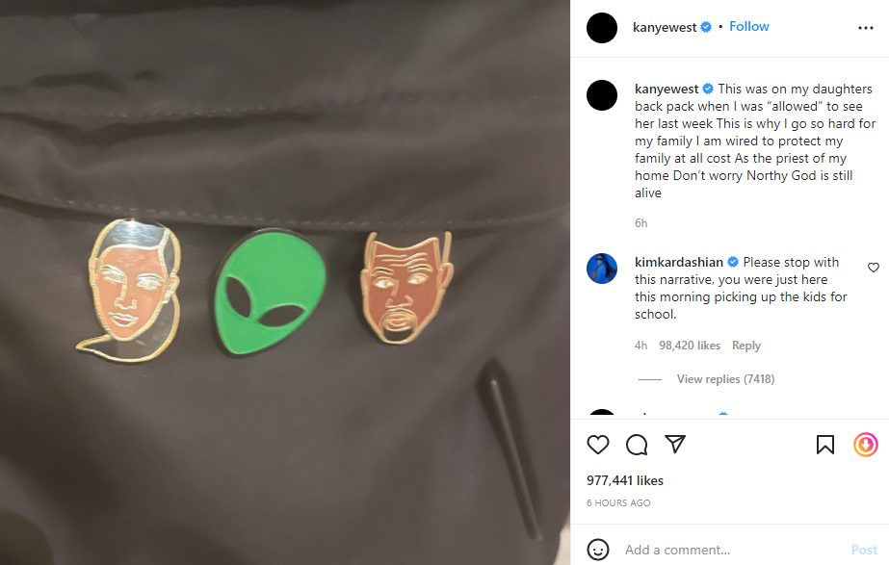
Task: Click the orange download extension icon
Action: click(x=866, y=445)
